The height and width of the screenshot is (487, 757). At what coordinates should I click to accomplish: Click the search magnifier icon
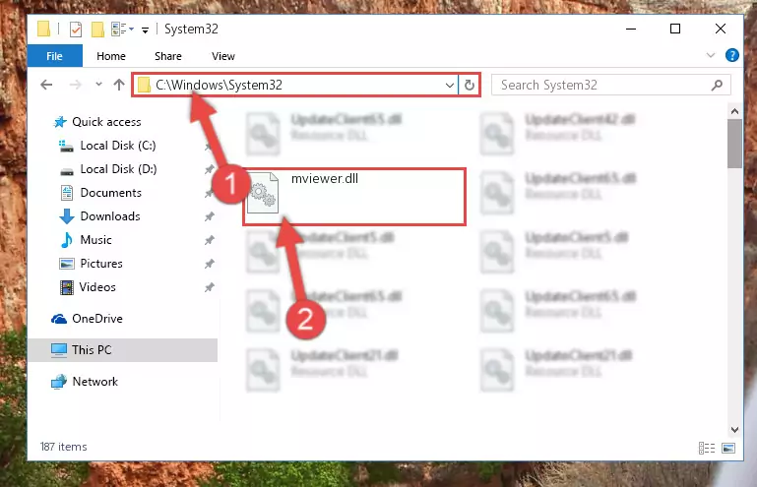[717, 86]
